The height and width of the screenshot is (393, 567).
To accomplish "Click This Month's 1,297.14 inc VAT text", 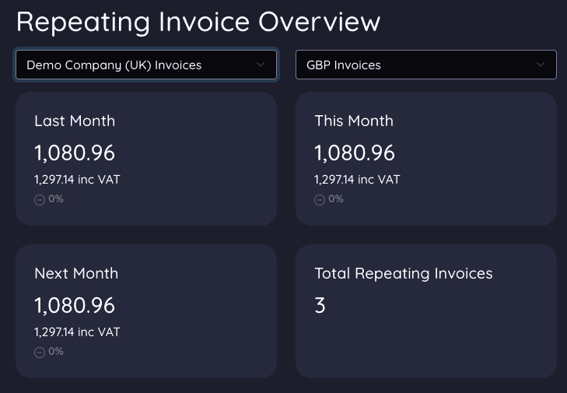I will coord(357,180).
